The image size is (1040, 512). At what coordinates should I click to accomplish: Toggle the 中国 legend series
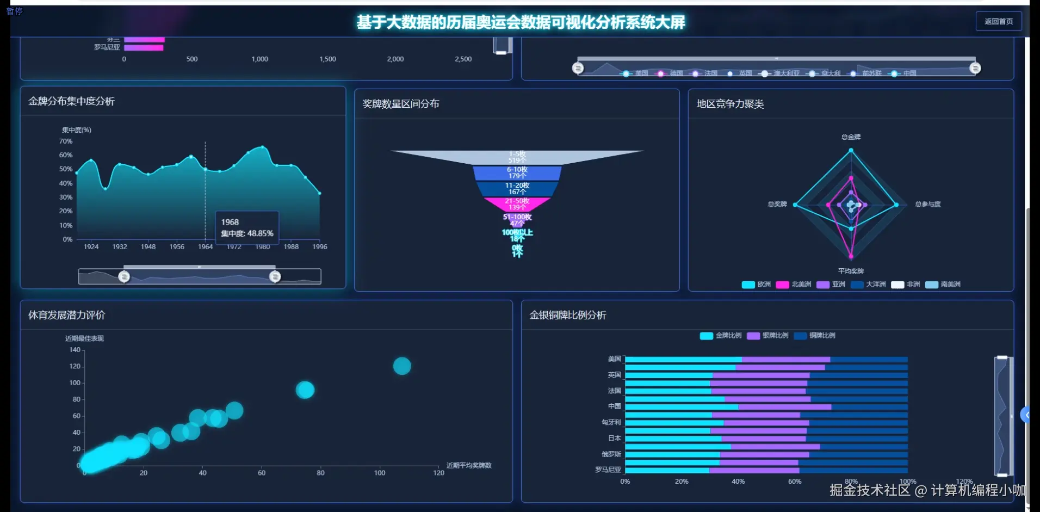coord(902,73)
